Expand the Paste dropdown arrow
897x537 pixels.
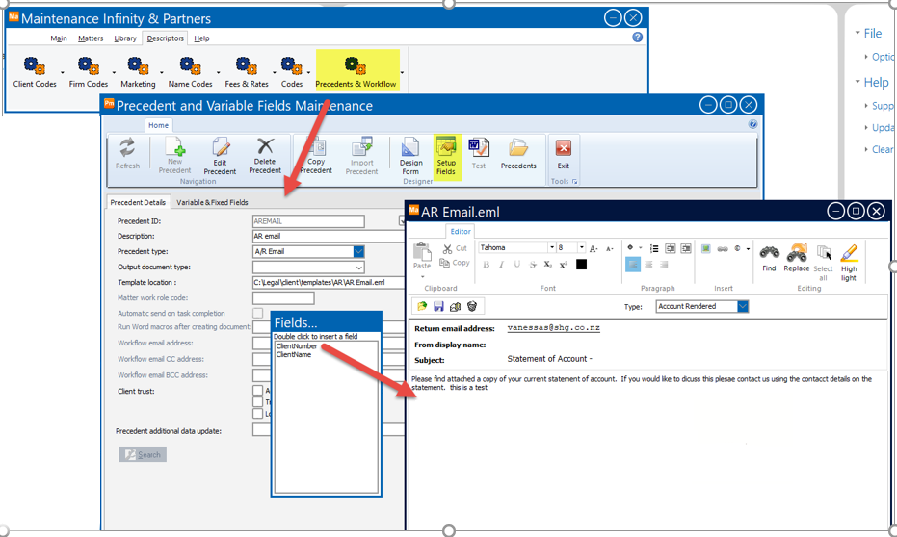coord(422,276)
